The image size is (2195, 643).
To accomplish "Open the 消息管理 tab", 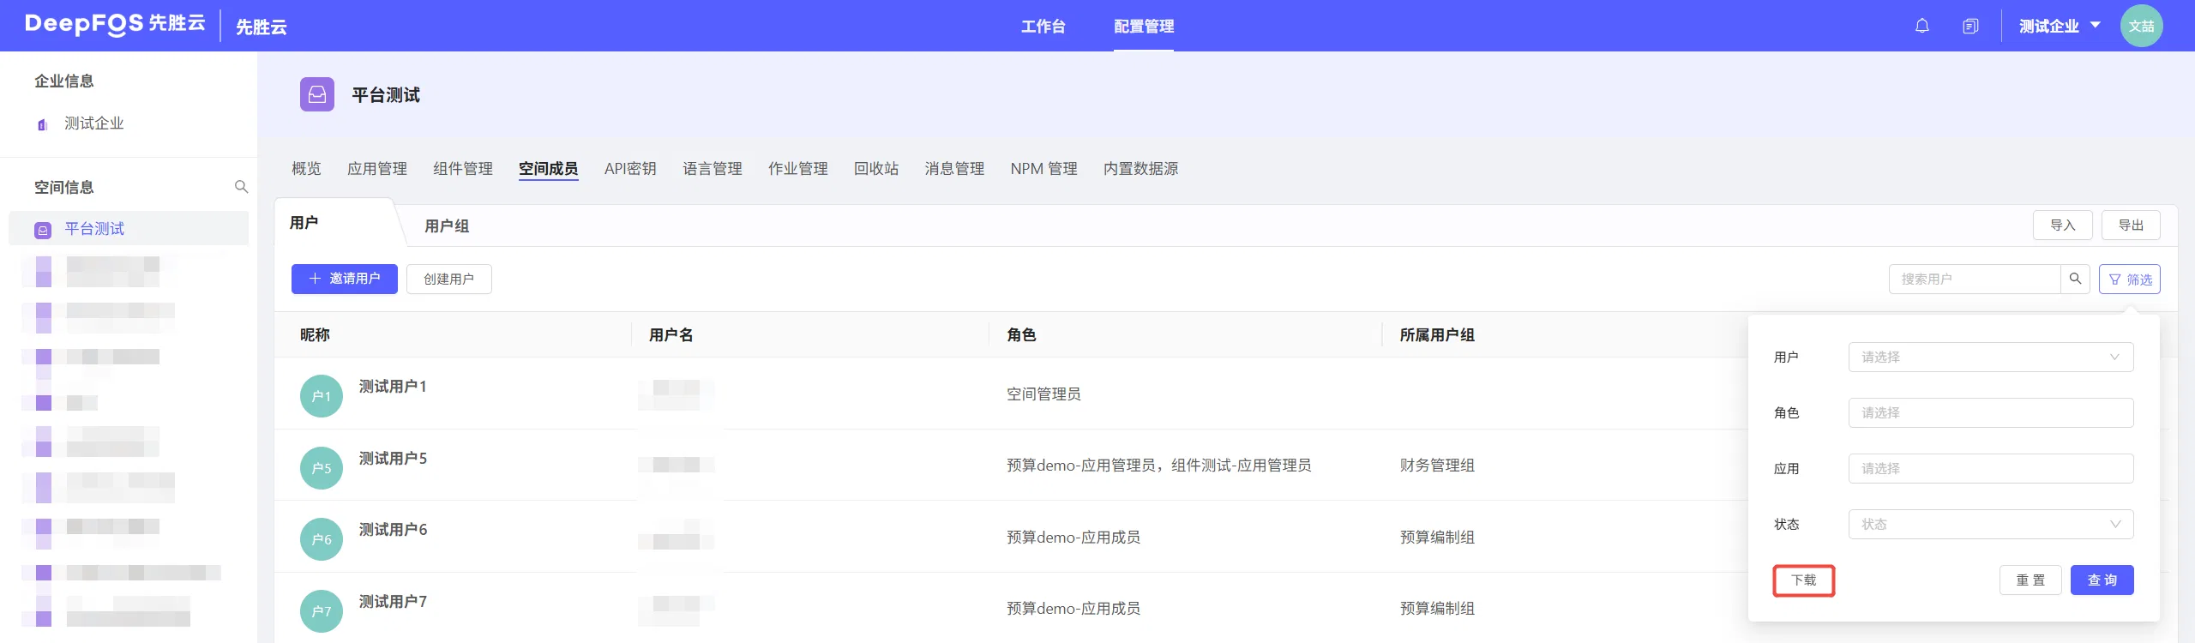I will click(x=954, y=169).
